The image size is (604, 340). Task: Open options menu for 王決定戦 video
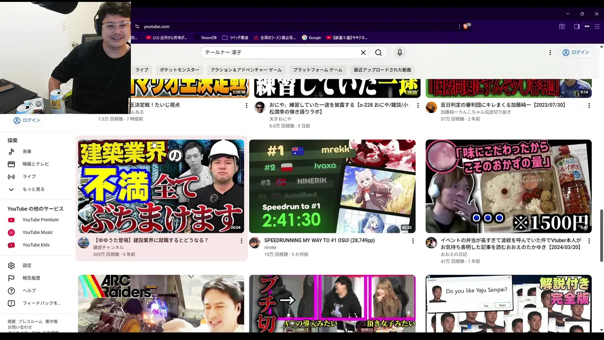[x=246, y=105]
